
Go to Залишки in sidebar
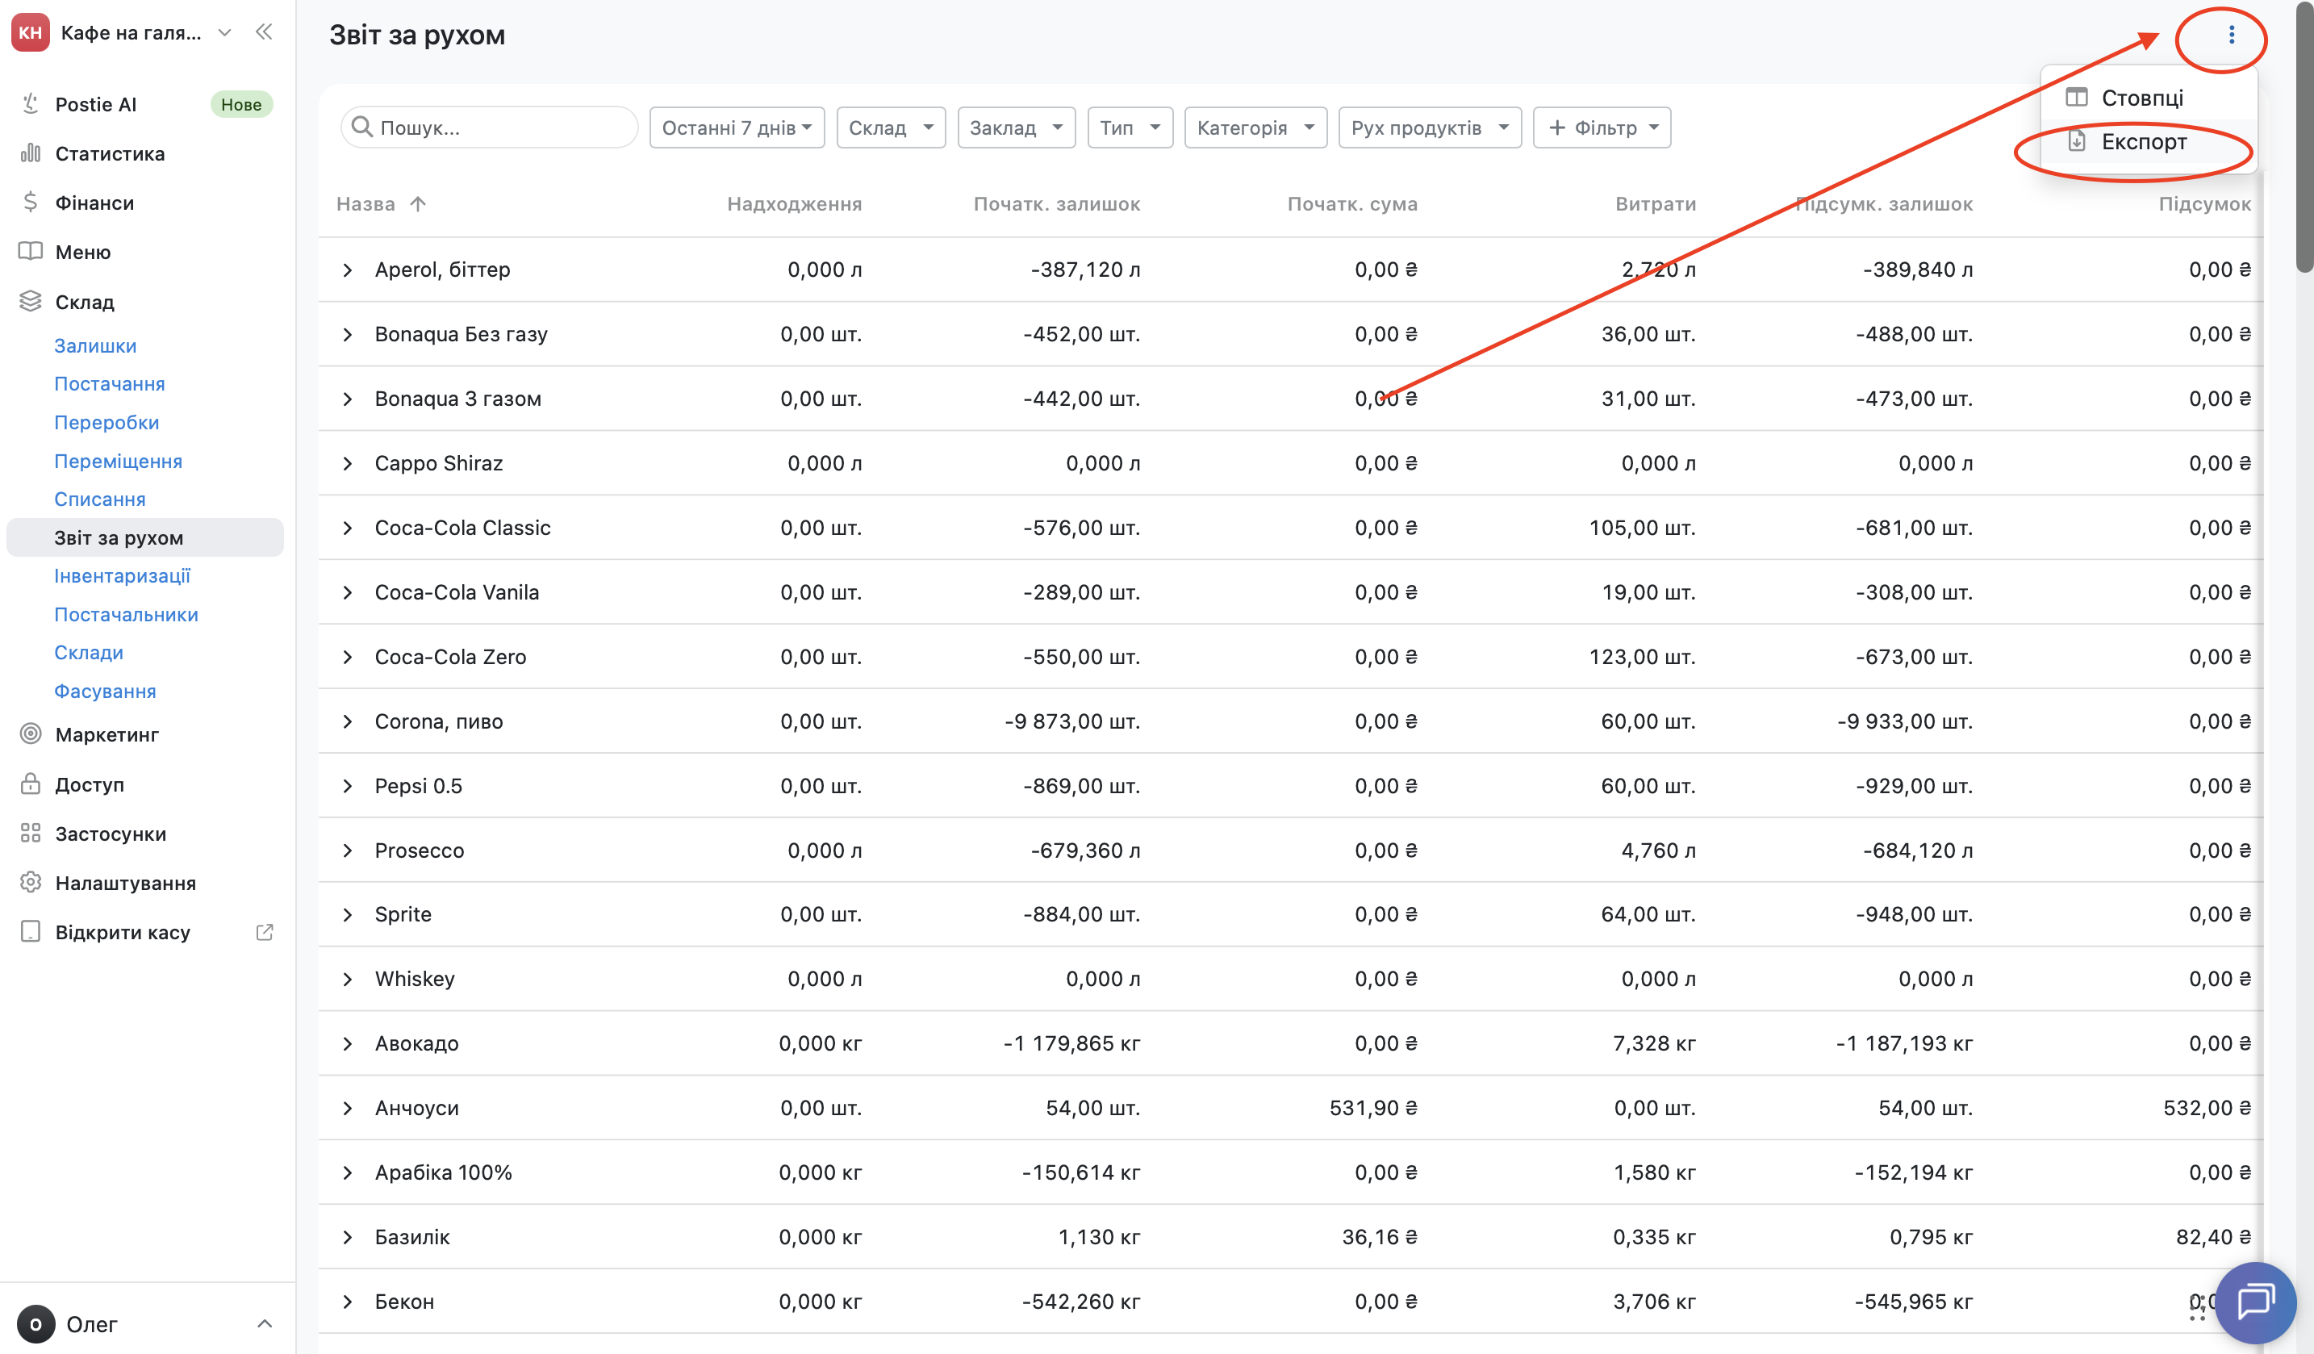point(95,345)
